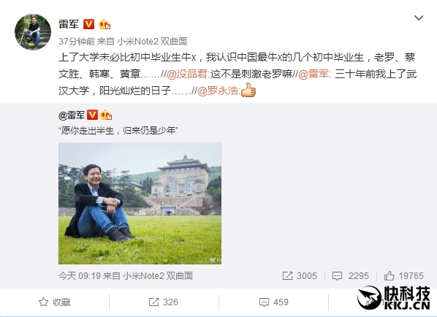Open the @没品君 mention link
The height and width of the screenshot is (317, 437).
(x=187, y=75)
